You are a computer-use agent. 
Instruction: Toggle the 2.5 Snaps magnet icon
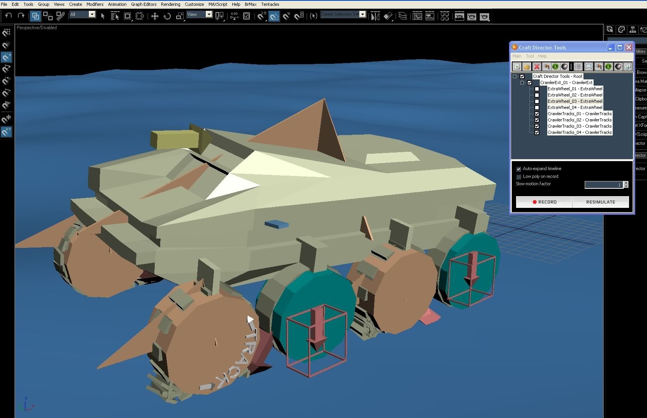[262, 16]
